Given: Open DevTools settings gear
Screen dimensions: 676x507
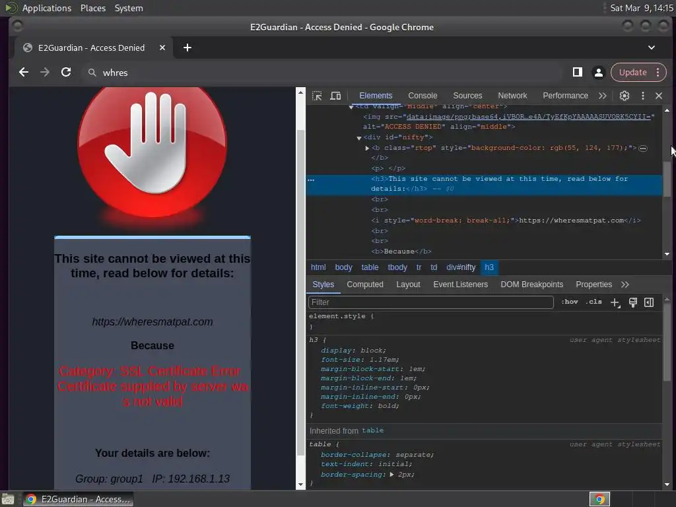Looking at the screenshot, I should tap(625, 96).
